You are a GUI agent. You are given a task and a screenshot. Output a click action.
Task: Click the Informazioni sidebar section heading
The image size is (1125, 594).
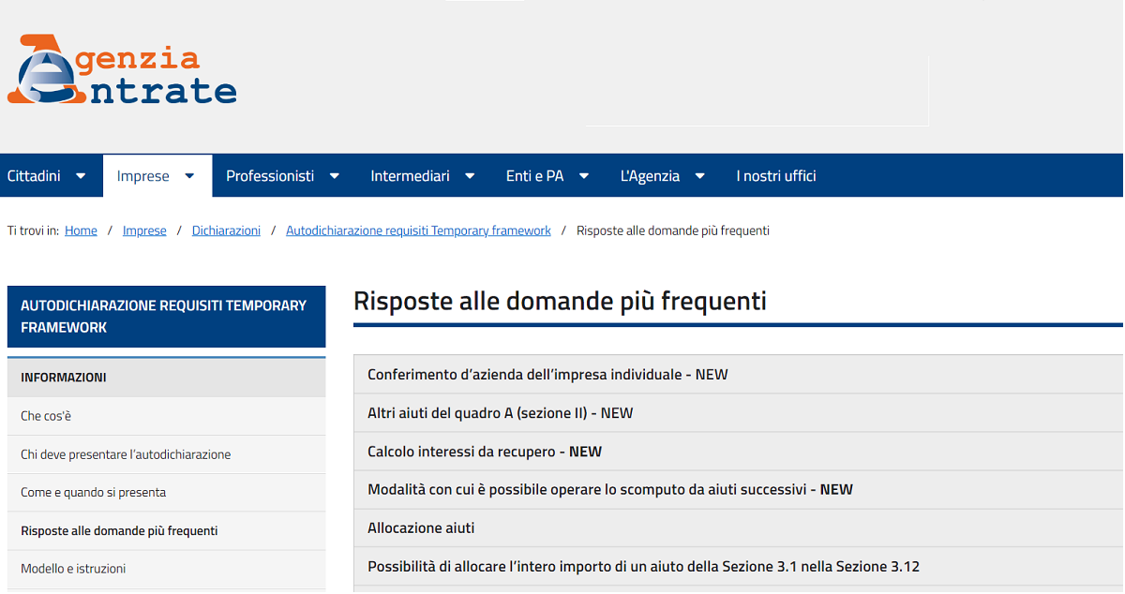point(167,378)
